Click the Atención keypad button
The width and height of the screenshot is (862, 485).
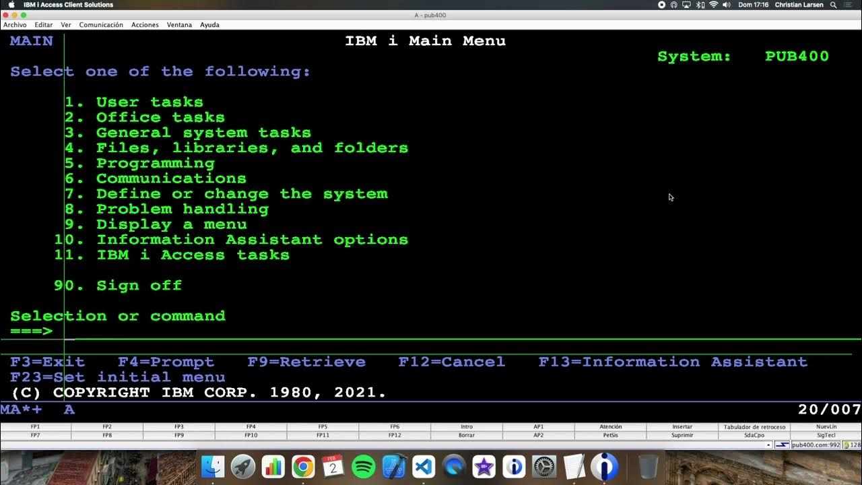pos(611,427)
